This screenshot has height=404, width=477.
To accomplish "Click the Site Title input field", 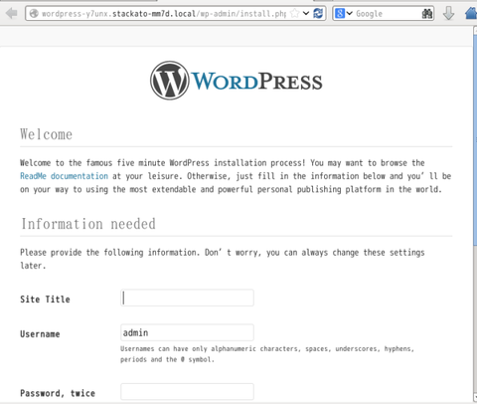I will point(187,298).
